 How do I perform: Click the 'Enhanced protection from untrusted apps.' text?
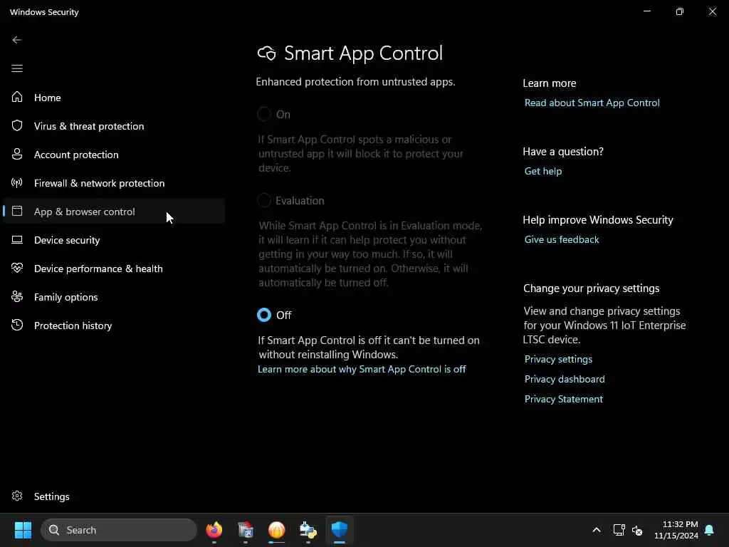(x=355, y=82)
